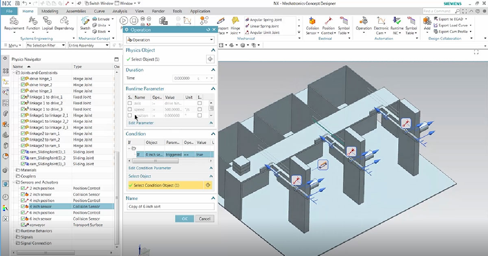Screen dimensions: 488x256
Task: Toggle checkbox for 6 inch sensor
Action: click(x=23, y=219)
